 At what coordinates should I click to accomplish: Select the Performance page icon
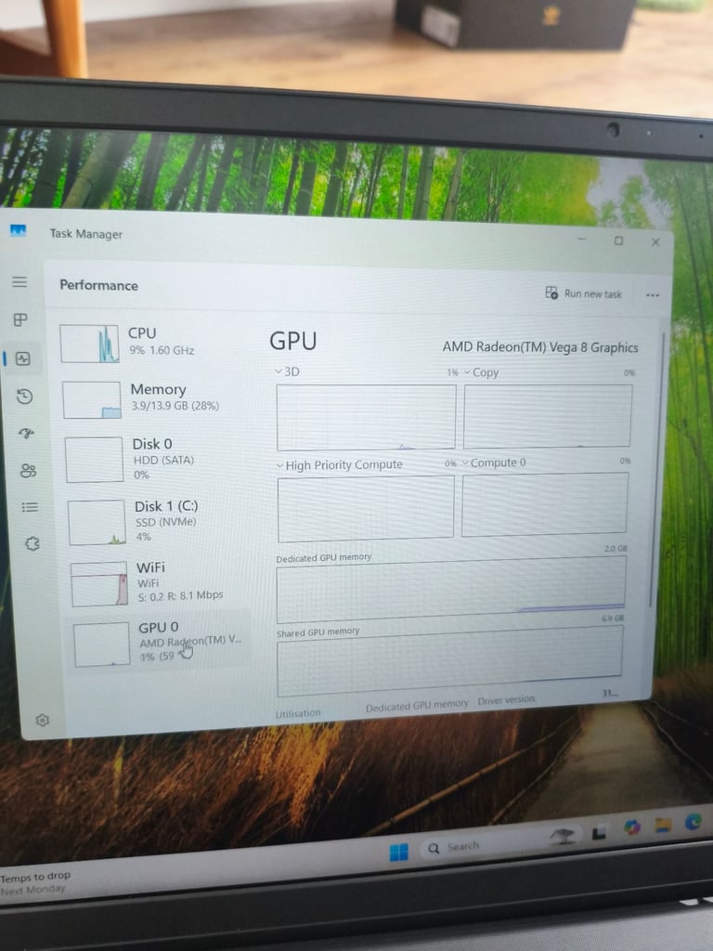click(23, 358)
